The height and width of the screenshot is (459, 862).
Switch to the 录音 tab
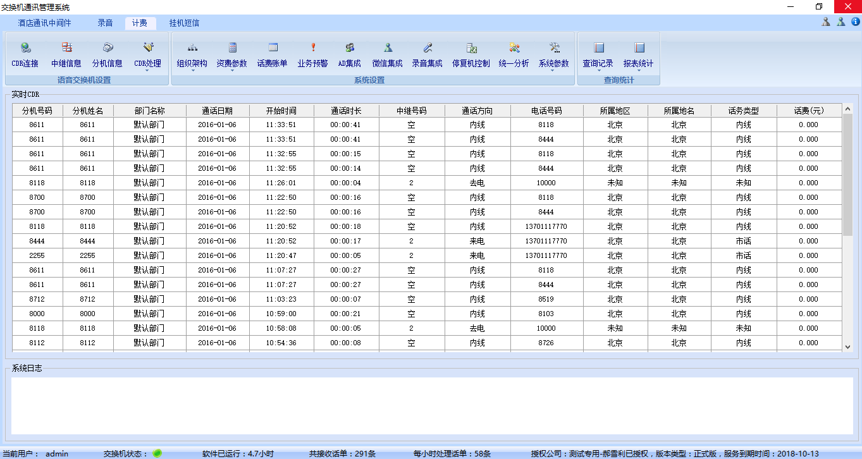click(x=105, y=23)
